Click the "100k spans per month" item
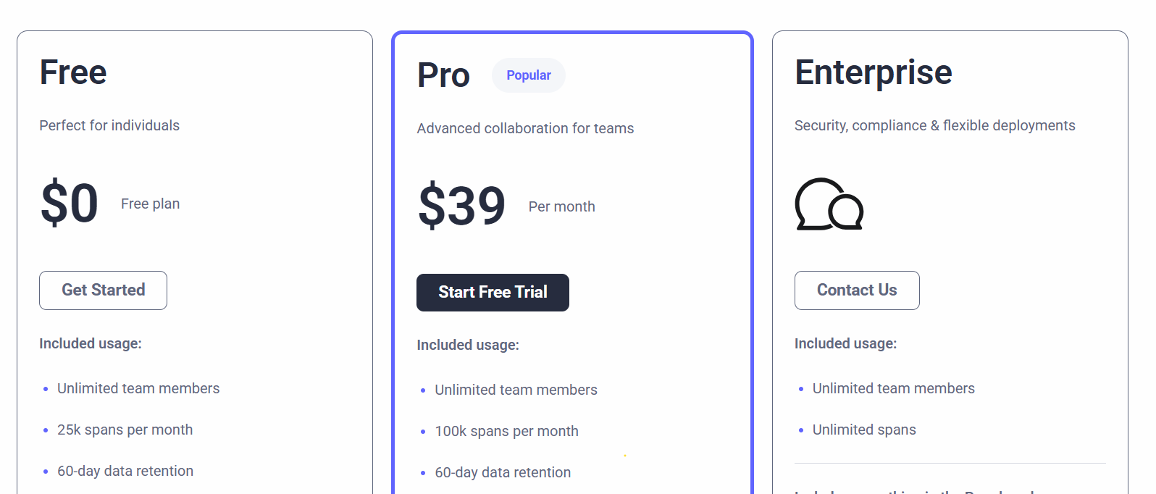 [x=506, y=431]
